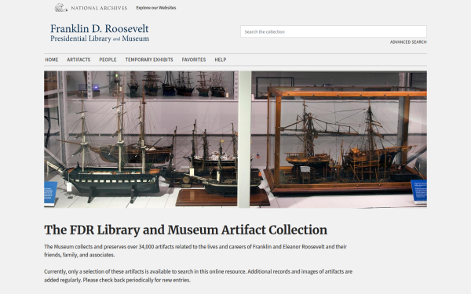471x294 pixels.
Task: Open Temporary Exhibits menu item
Action: pos(149,60)
